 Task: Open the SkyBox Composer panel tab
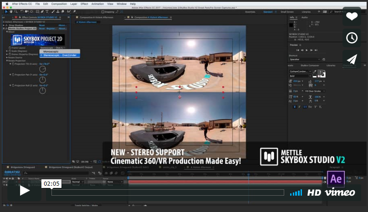click(x=310, y=65)
